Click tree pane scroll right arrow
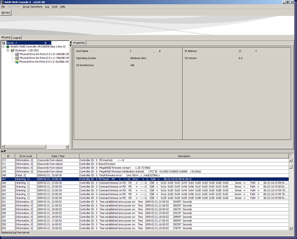297x239 pixels. (67, 147)
